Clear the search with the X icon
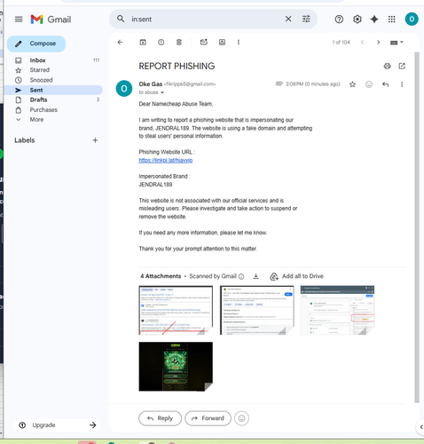Image resolution: width=424 pixels, height=444 pixels. tap(288, 19)
